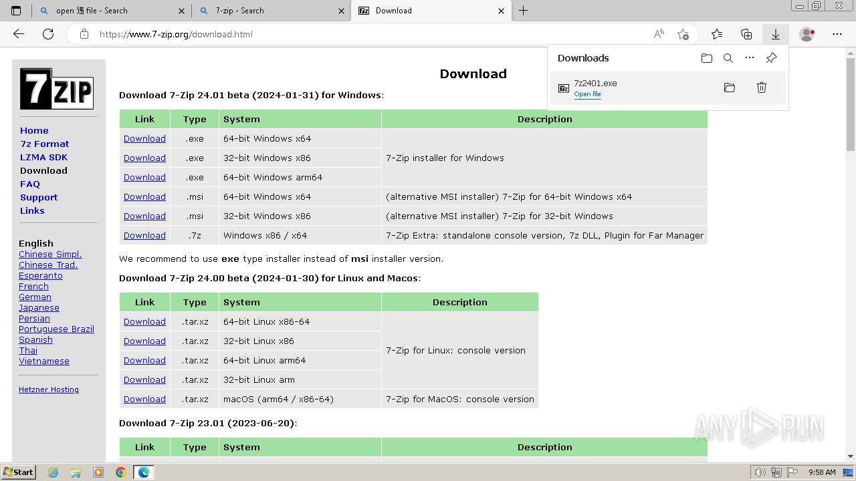Open media player taskbar icon
The width and height of the screenshot is (856, 481).
[x=98, y=472]
